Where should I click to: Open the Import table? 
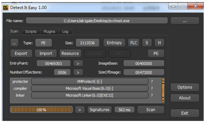coord(46,53)
